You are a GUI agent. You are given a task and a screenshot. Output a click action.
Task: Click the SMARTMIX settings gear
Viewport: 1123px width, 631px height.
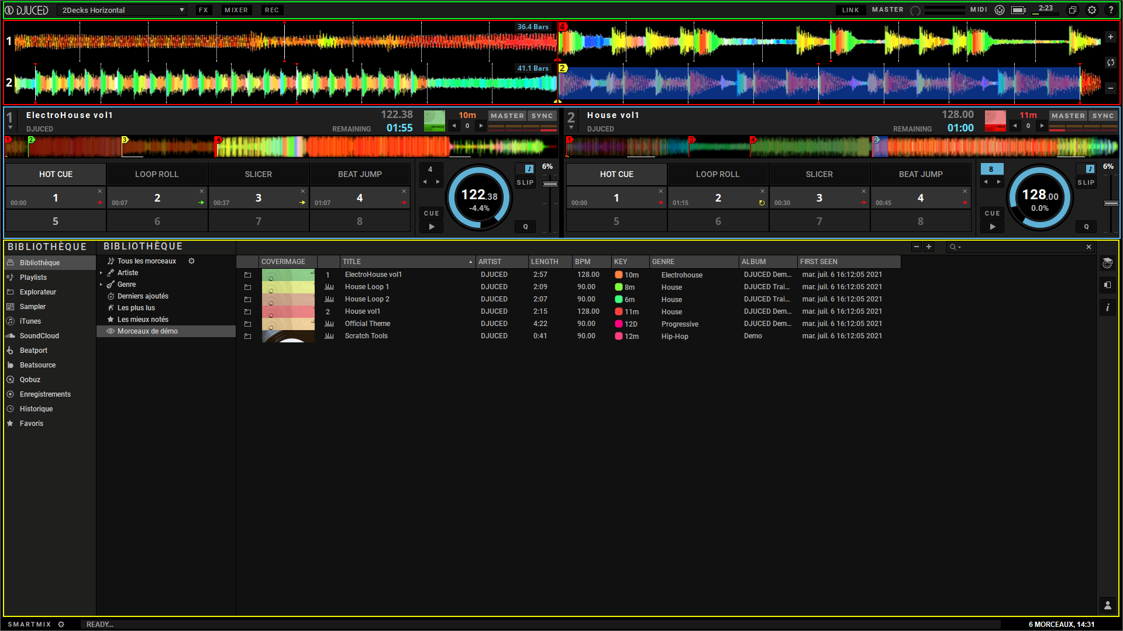pyautogui.click(x=61, y=624)
